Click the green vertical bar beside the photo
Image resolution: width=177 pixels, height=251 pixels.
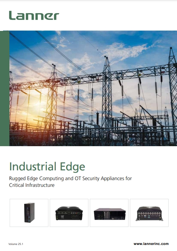point(5,88)
